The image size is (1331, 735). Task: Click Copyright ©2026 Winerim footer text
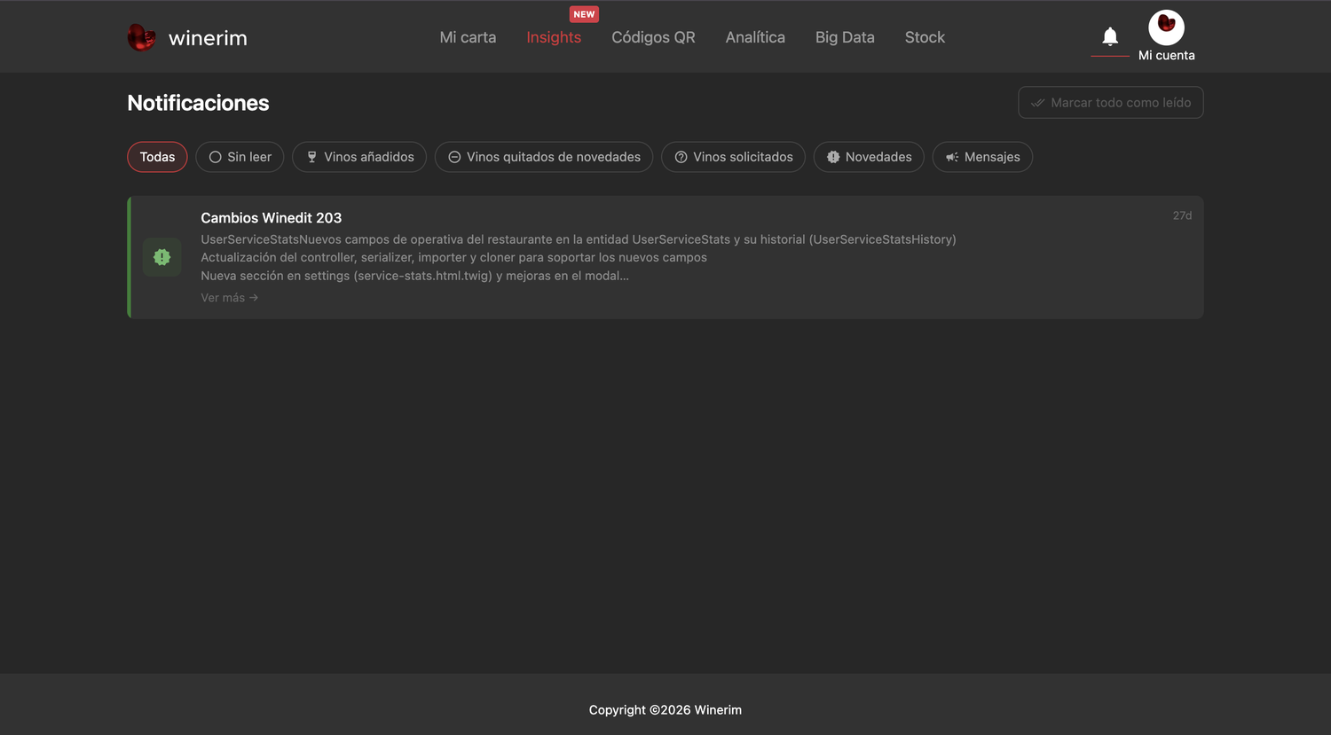[x=665, y=710]
